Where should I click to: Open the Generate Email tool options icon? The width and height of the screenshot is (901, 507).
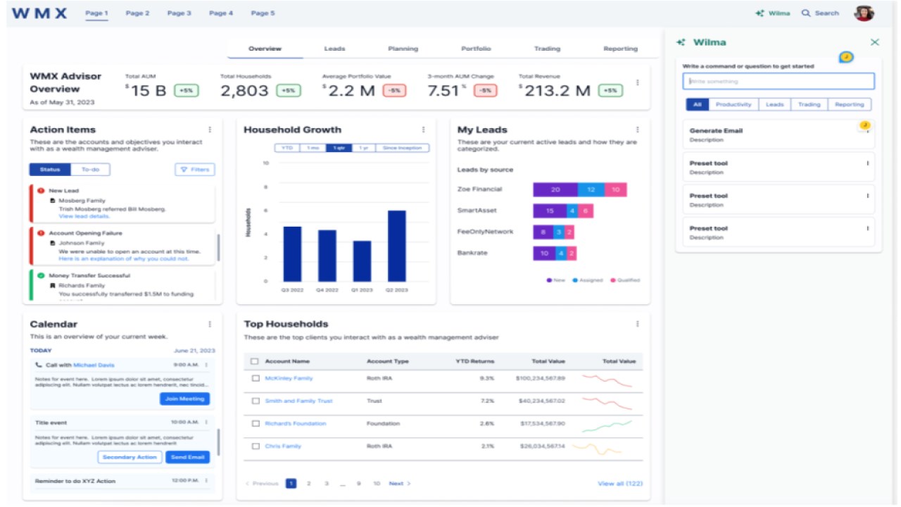pos(867,131)
